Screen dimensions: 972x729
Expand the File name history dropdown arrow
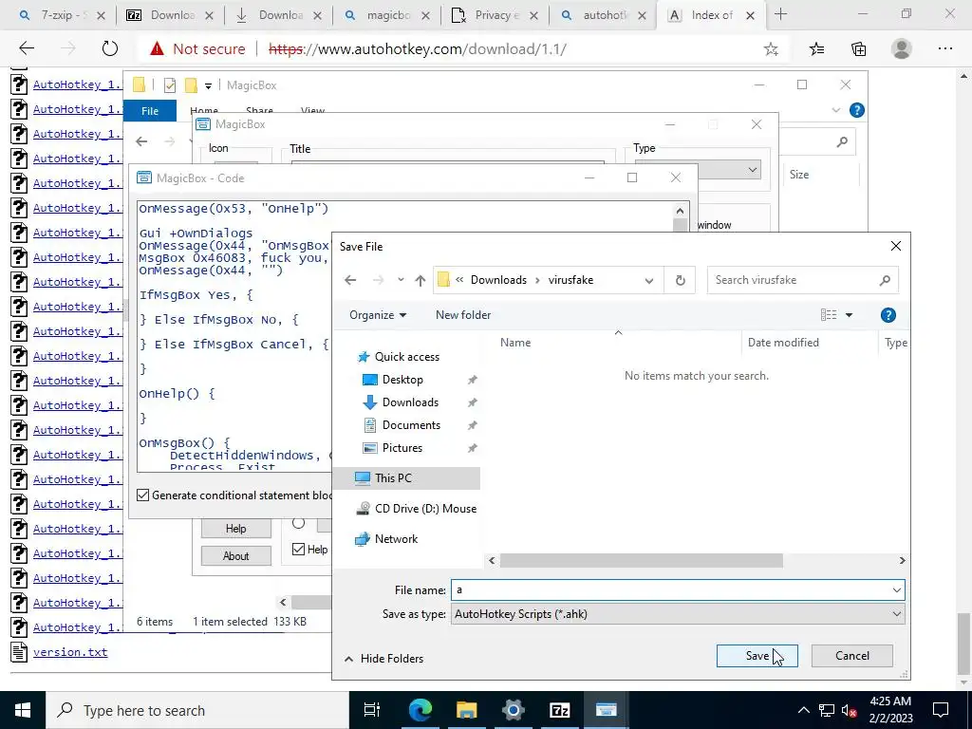coord(896,589)
